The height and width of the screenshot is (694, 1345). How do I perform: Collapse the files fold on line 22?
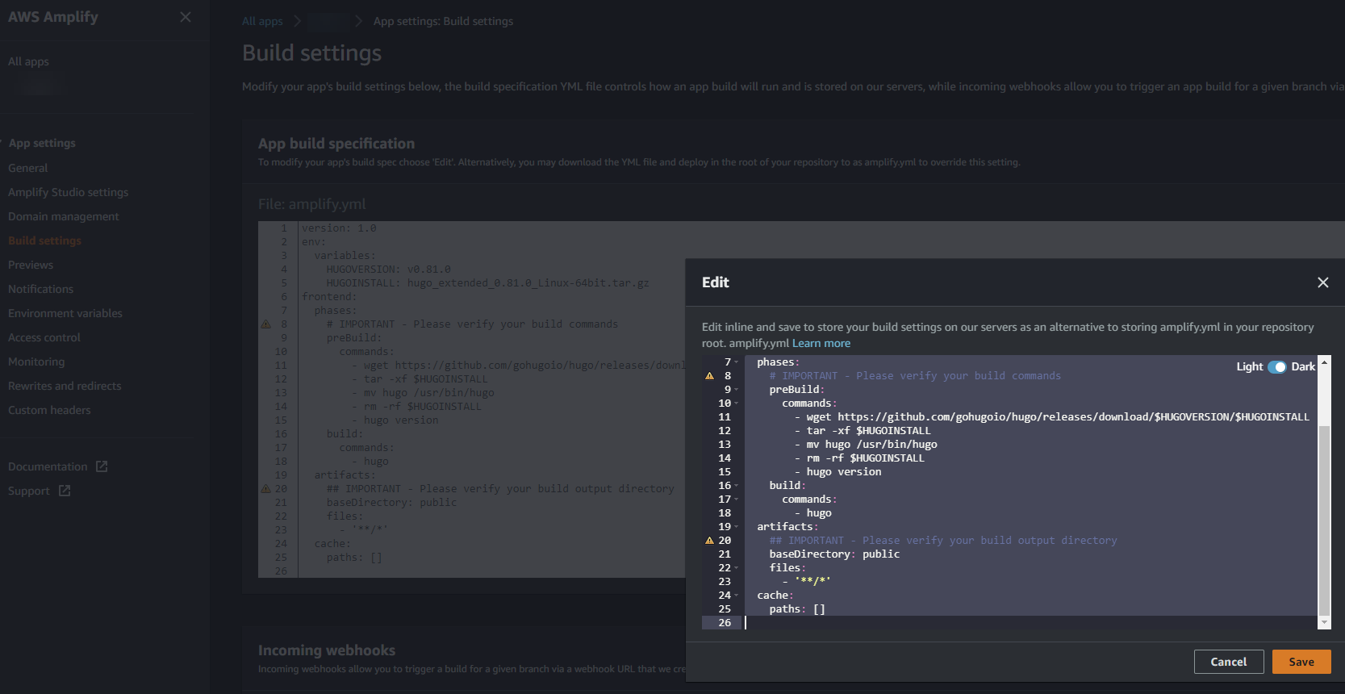pos(736,568)
